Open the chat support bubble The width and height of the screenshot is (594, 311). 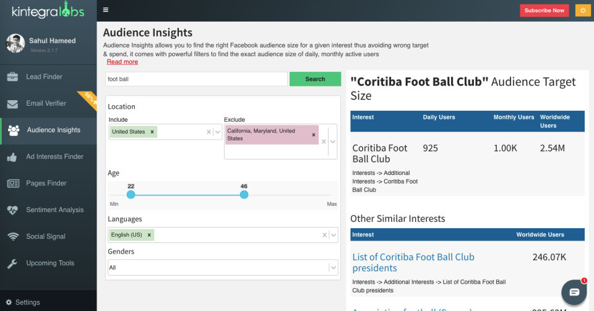pos(574,292)
